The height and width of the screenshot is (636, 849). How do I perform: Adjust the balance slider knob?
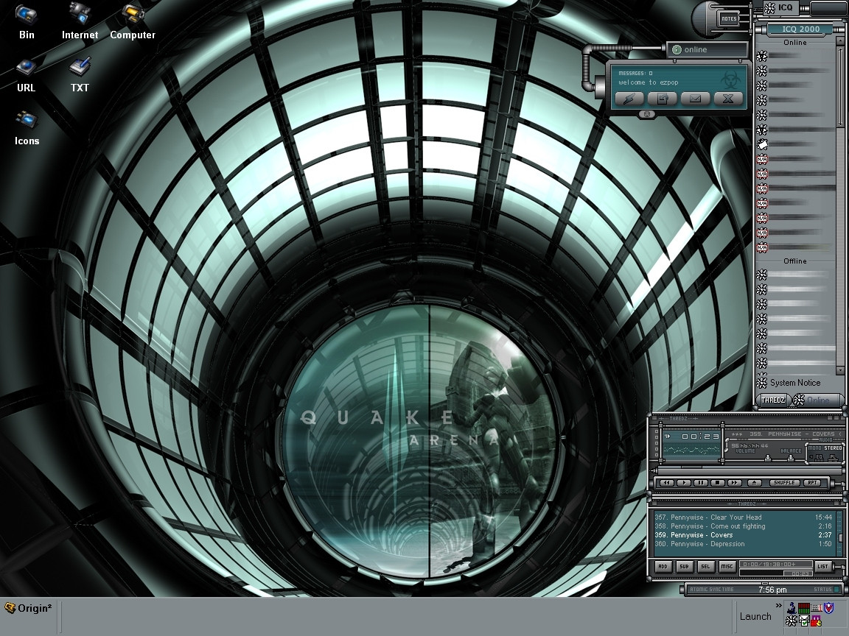point(791,458)
